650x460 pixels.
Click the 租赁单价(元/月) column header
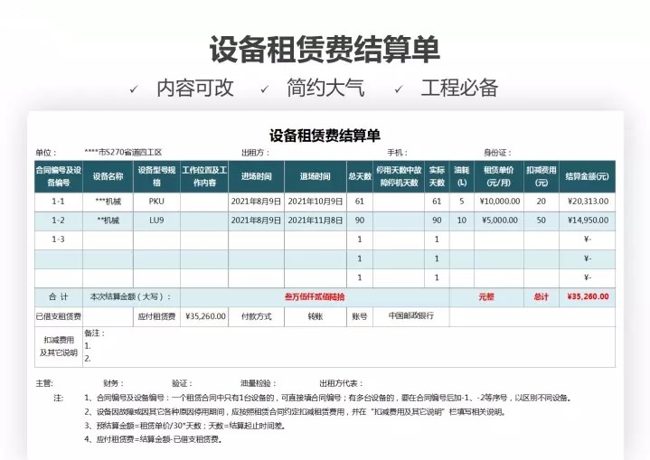click(x=499, y=176)
